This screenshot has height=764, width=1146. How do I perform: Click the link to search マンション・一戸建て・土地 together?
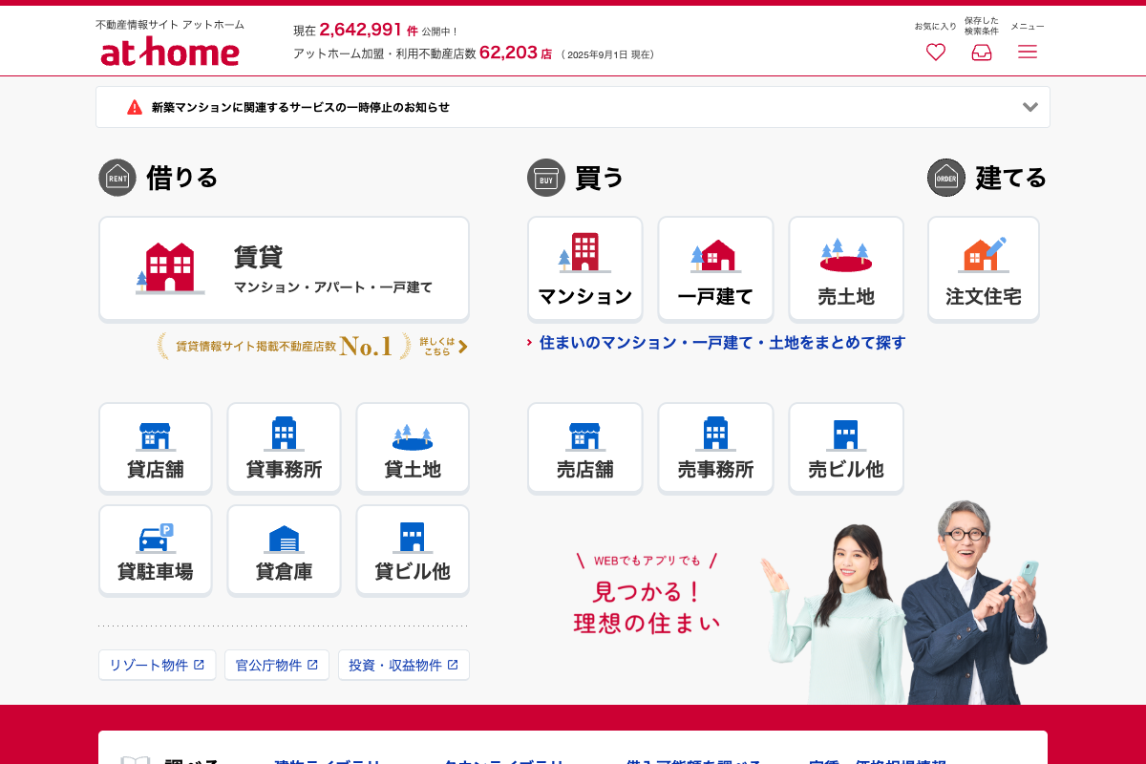tap(721, 342)
